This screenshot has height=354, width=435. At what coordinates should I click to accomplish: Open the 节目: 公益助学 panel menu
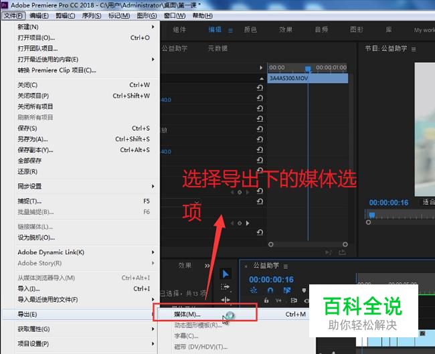414,50
